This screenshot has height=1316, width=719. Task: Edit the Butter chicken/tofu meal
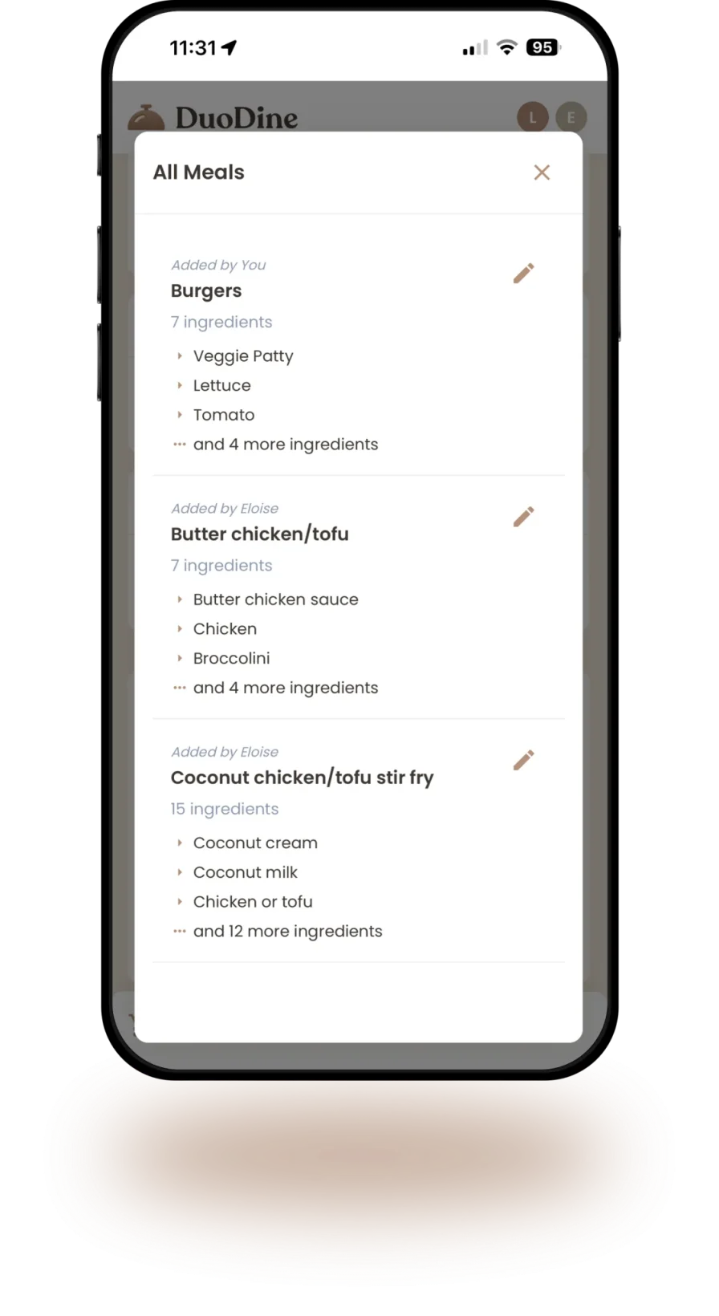click(523, 516)
